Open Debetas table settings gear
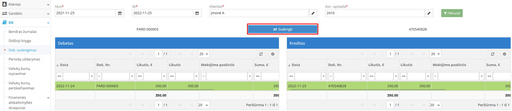 coord(273,54)
